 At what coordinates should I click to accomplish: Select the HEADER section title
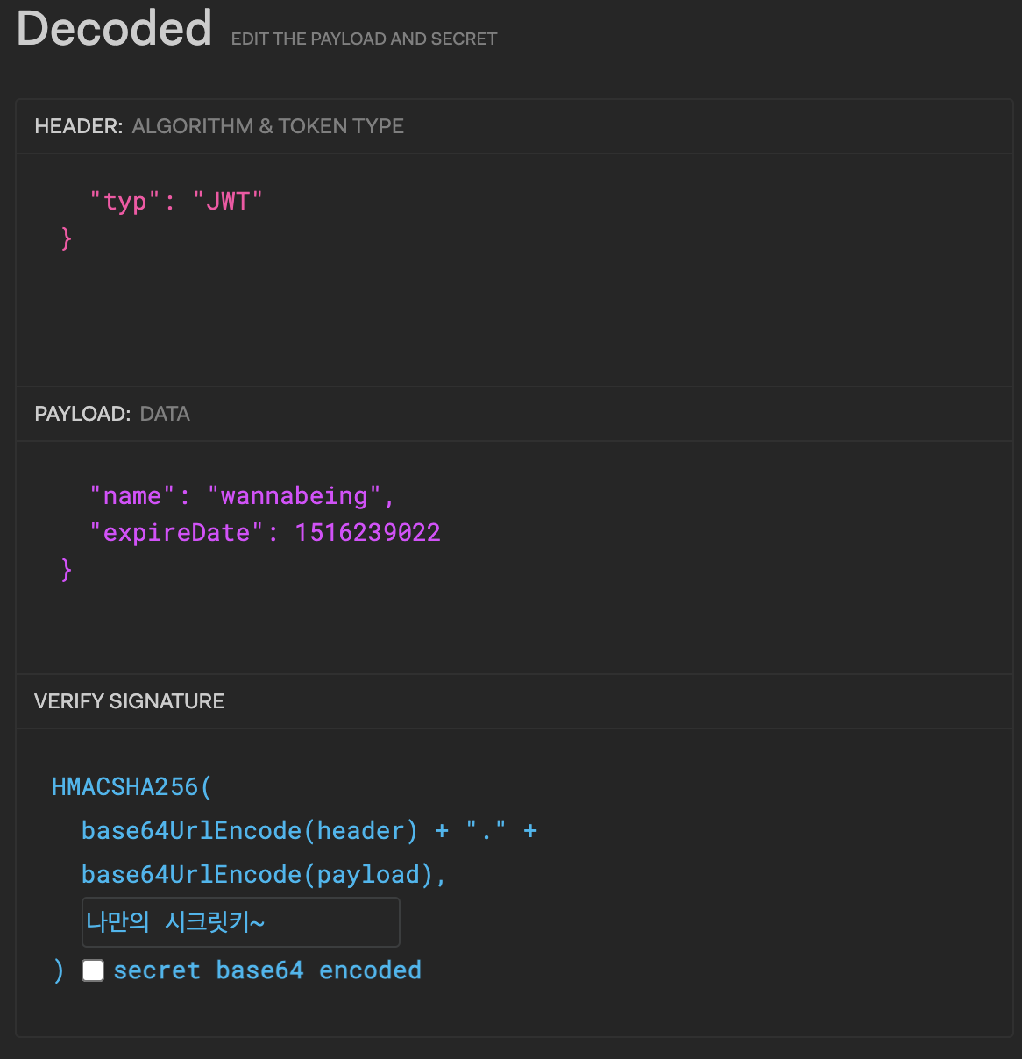pyautogui.click(x=78, y=126)
